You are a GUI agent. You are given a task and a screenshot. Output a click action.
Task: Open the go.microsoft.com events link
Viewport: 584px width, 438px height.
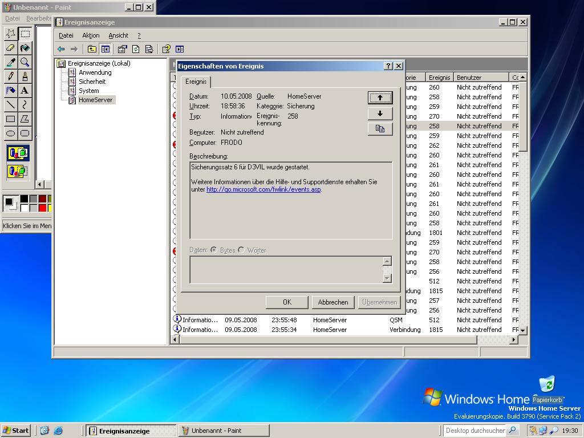[263, 189]
